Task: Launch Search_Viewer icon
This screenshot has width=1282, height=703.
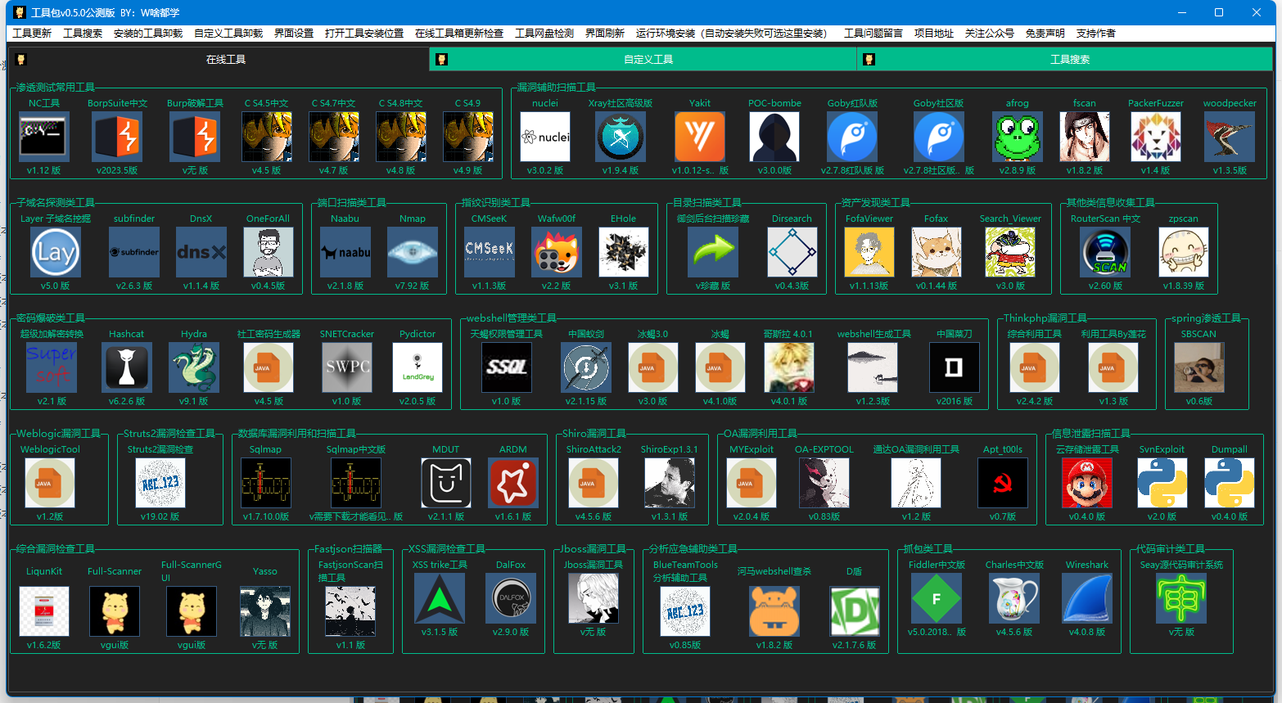Action: [1010, 252]
